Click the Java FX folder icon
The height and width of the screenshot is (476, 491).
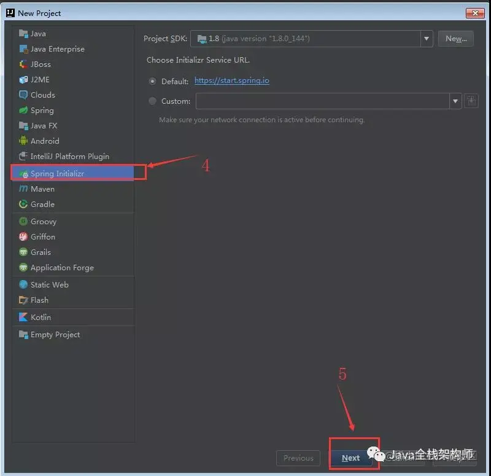click(x=23, y=126)
